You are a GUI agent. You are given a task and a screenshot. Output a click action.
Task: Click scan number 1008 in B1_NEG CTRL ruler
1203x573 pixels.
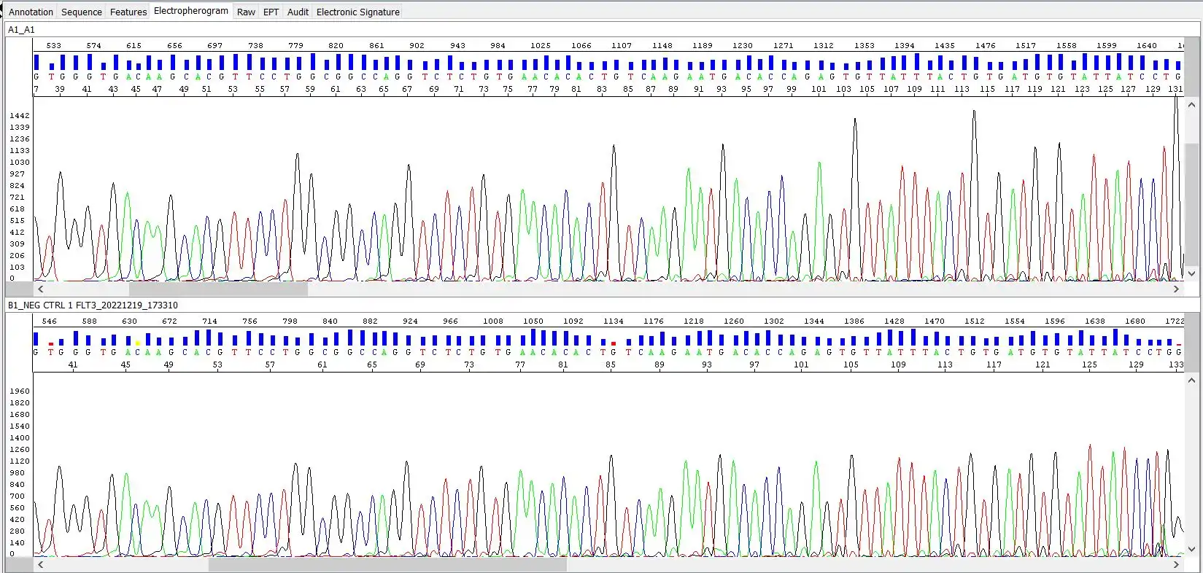coord(493,321)
